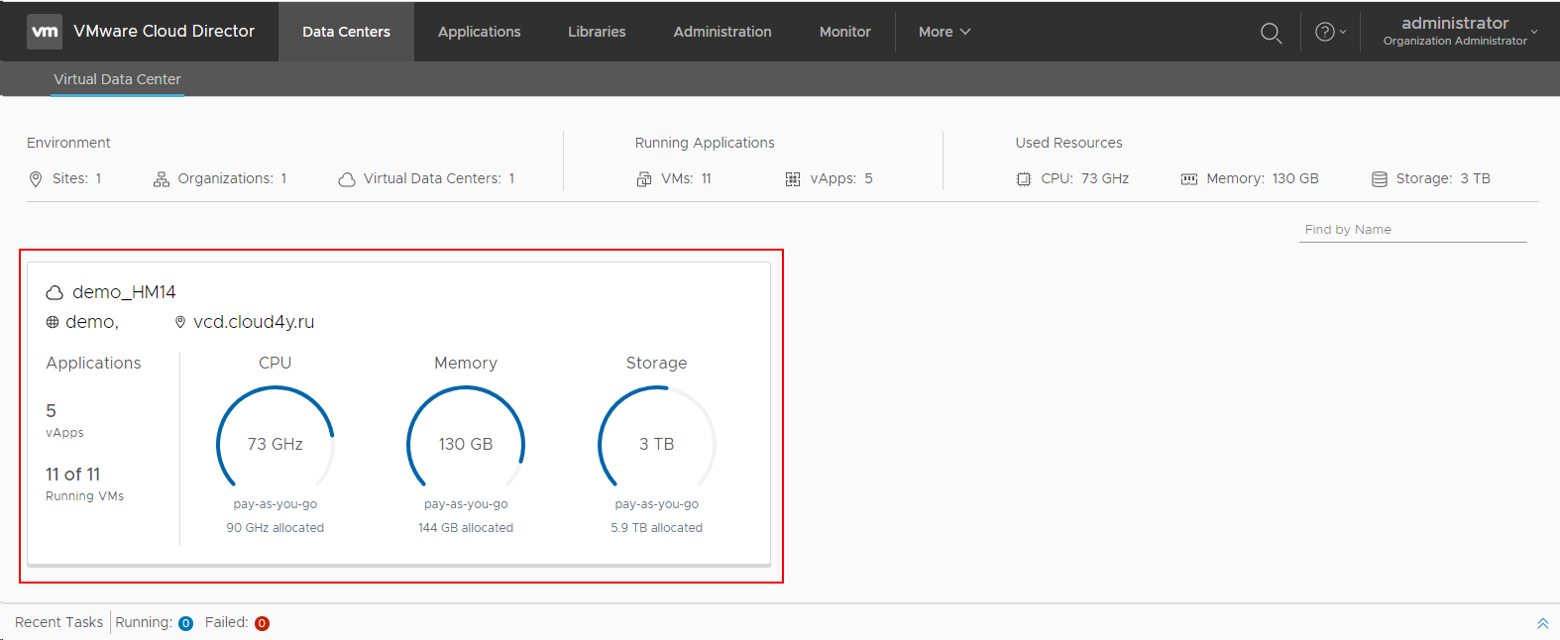Open the Administration tab
The image size is (1560, 640).
coord(723,32)
